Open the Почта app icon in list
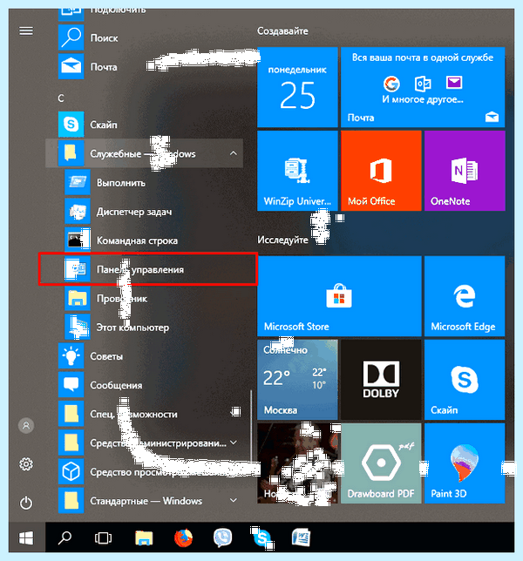Viewport: 523px width, 561px height. 71,66
